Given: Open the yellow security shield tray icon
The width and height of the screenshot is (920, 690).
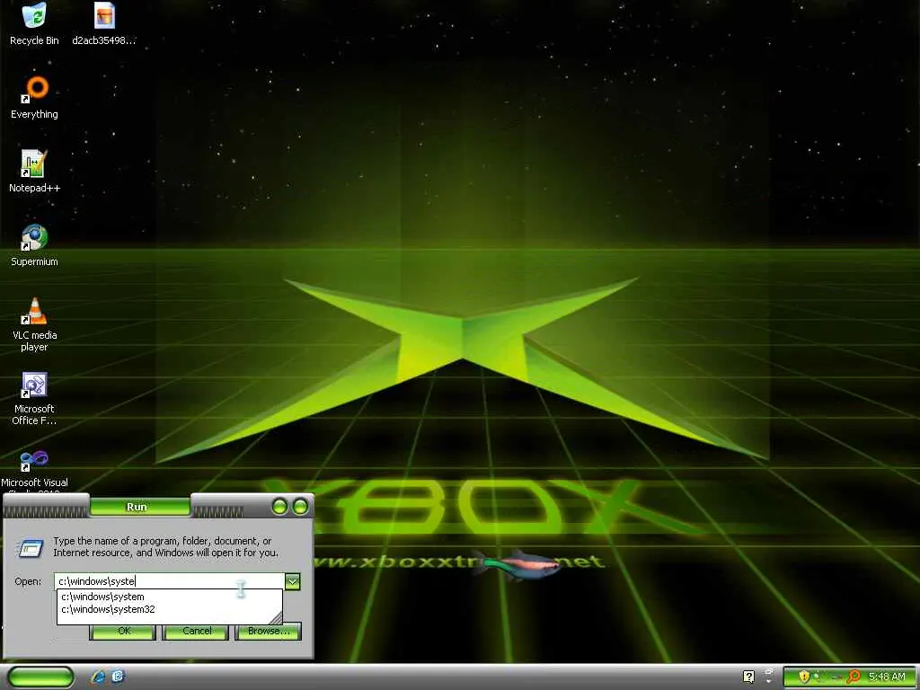Looking at the screenshot, I should tap(804, 677).
